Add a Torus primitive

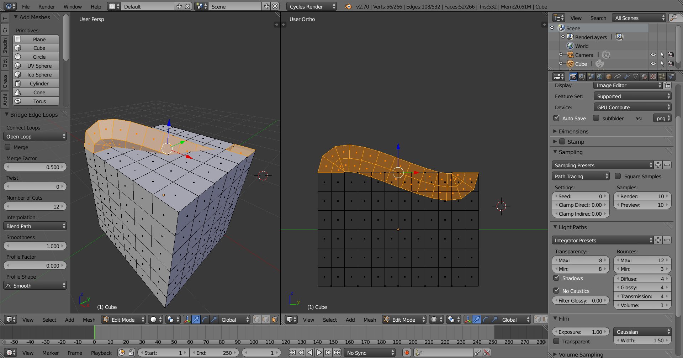click(36, 101)
